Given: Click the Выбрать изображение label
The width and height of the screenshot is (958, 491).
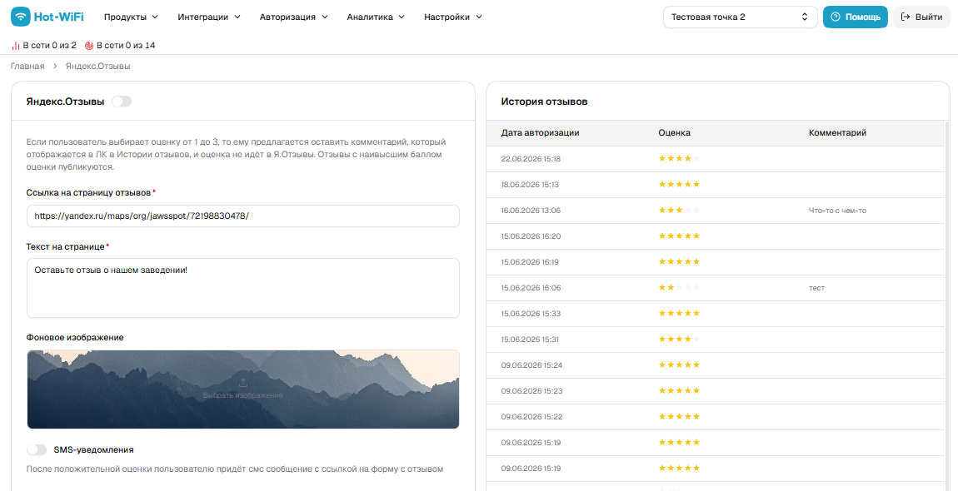Looking at the screenshot, I should [242, 395].
